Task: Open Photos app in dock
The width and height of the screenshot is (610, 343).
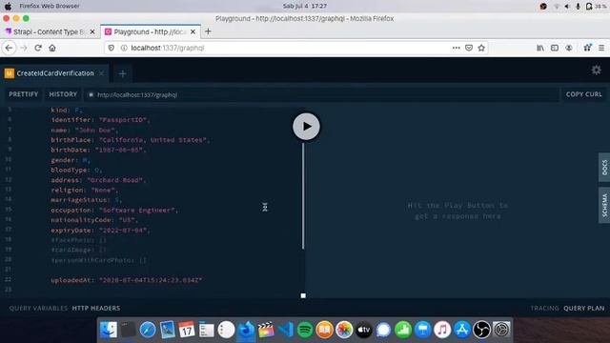Action: pos(344,330)
